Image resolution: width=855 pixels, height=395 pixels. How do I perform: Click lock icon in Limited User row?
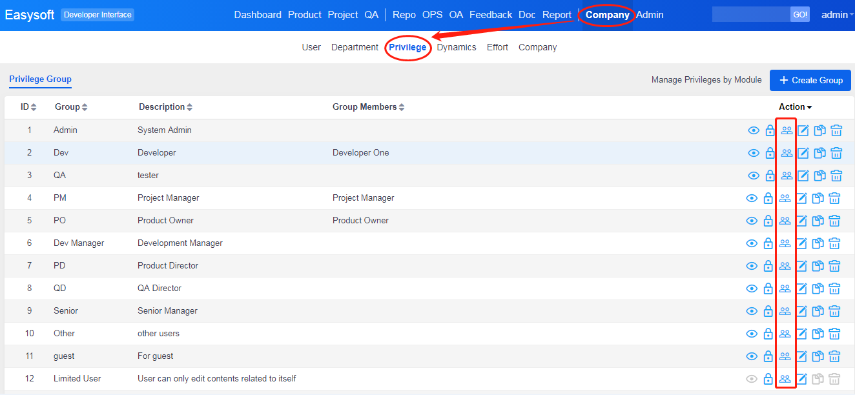768,379
